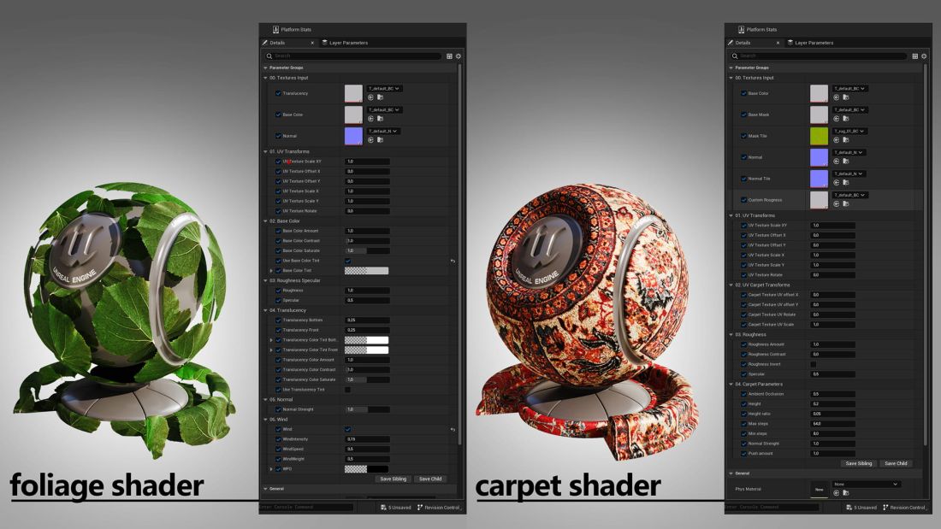Click the property matrix grid icon in foliage panel
The image size is (941, 529).
(449, 56)
